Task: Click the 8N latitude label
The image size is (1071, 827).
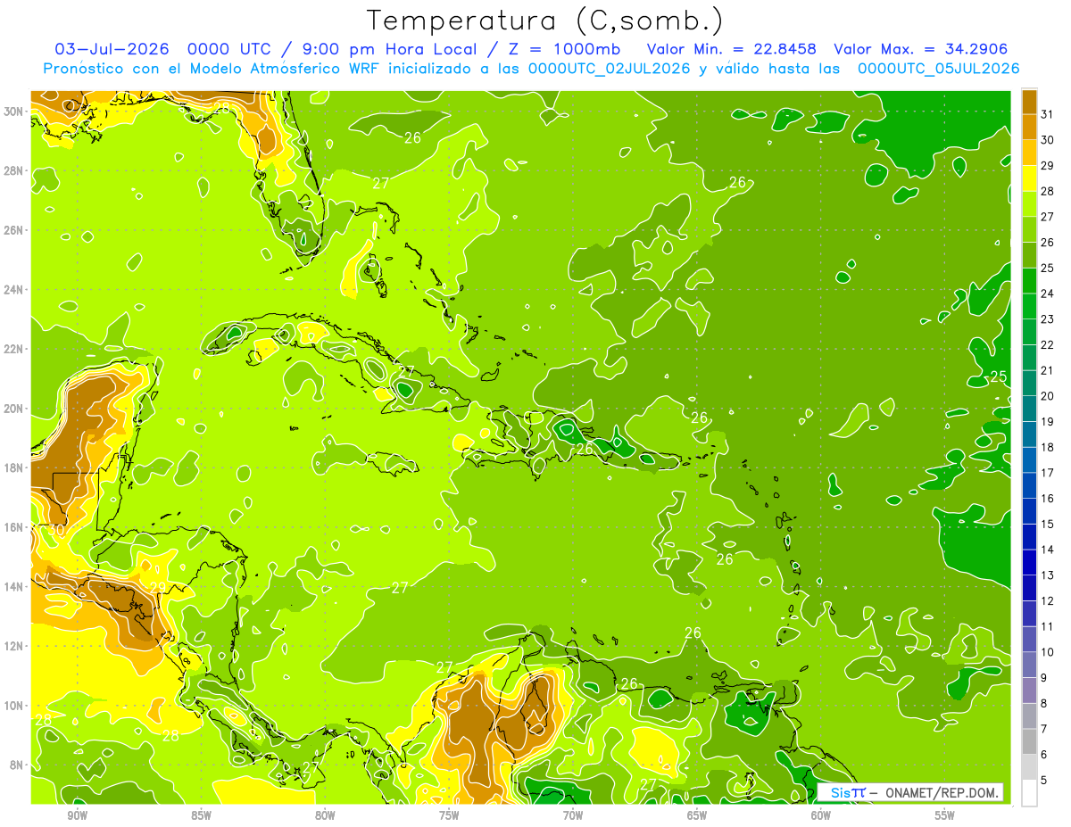Action: point(18,765)
